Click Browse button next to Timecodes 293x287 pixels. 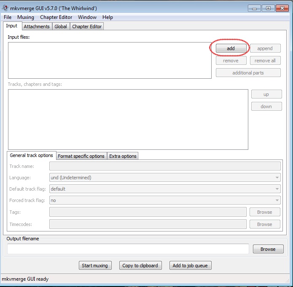[x=265, y=224]
